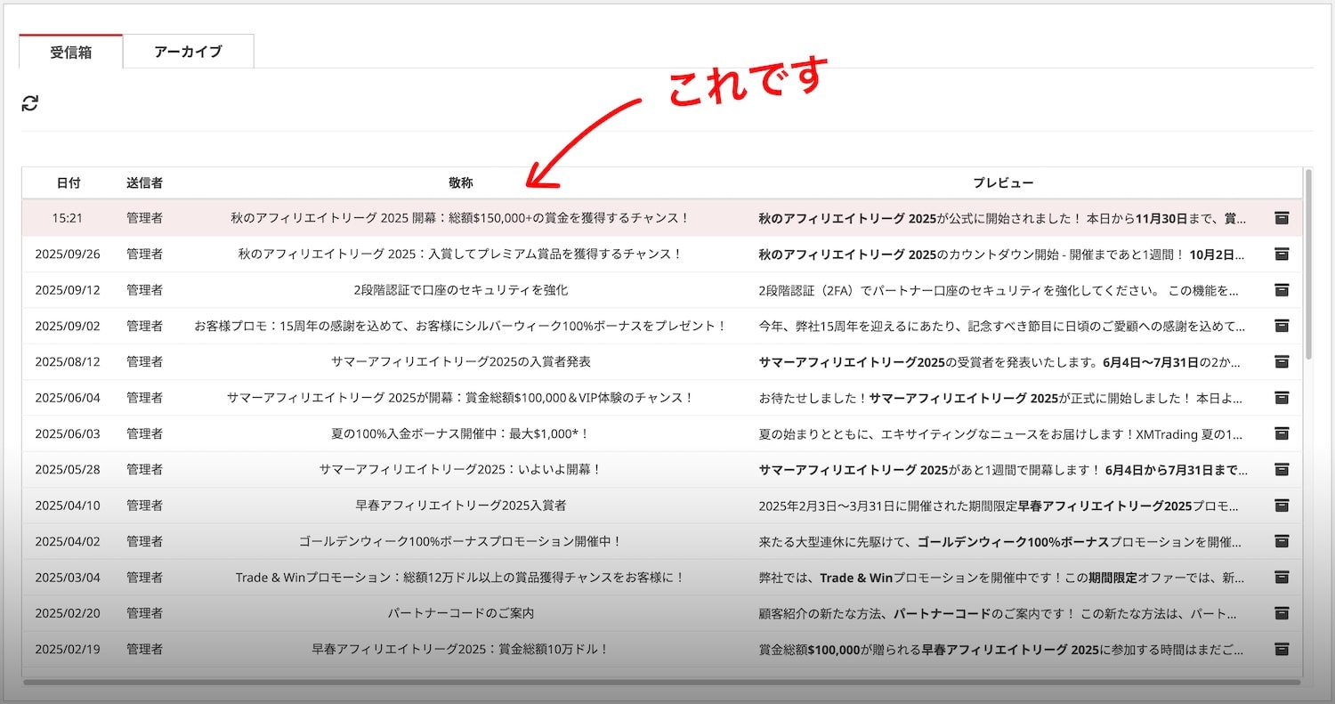The height and width of the screenshot is (704, 1335).
Task: Archive the 15:21 autumn affiliate league message
Action: pos(1282,218)
